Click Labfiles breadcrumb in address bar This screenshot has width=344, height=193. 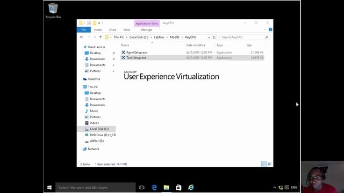(159, 38)
